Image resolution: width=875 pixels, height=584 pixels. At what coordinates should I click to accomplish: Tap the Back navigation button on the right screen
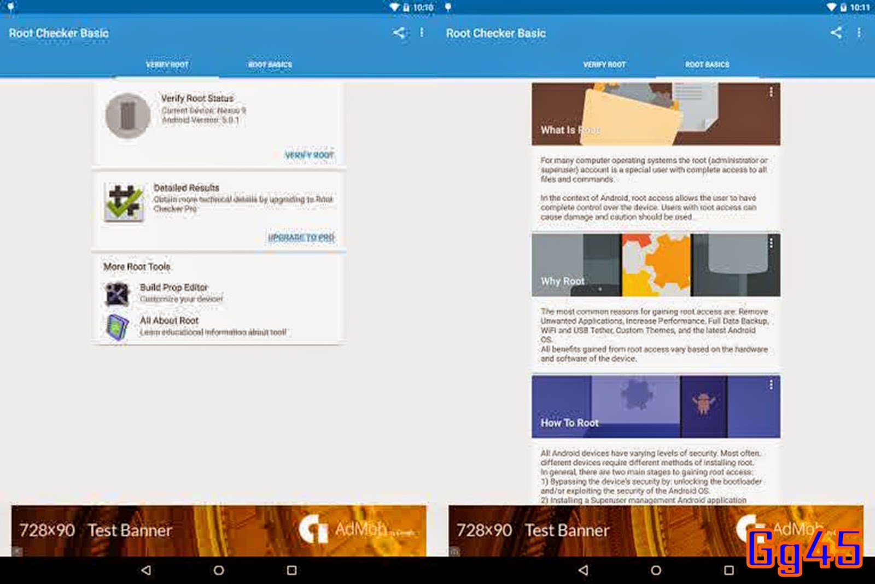coord(583,570)
